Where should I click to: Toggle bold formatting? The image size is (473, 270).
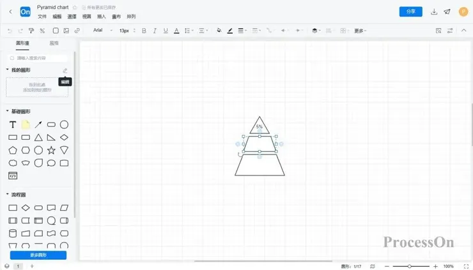(x=144, y=31)
